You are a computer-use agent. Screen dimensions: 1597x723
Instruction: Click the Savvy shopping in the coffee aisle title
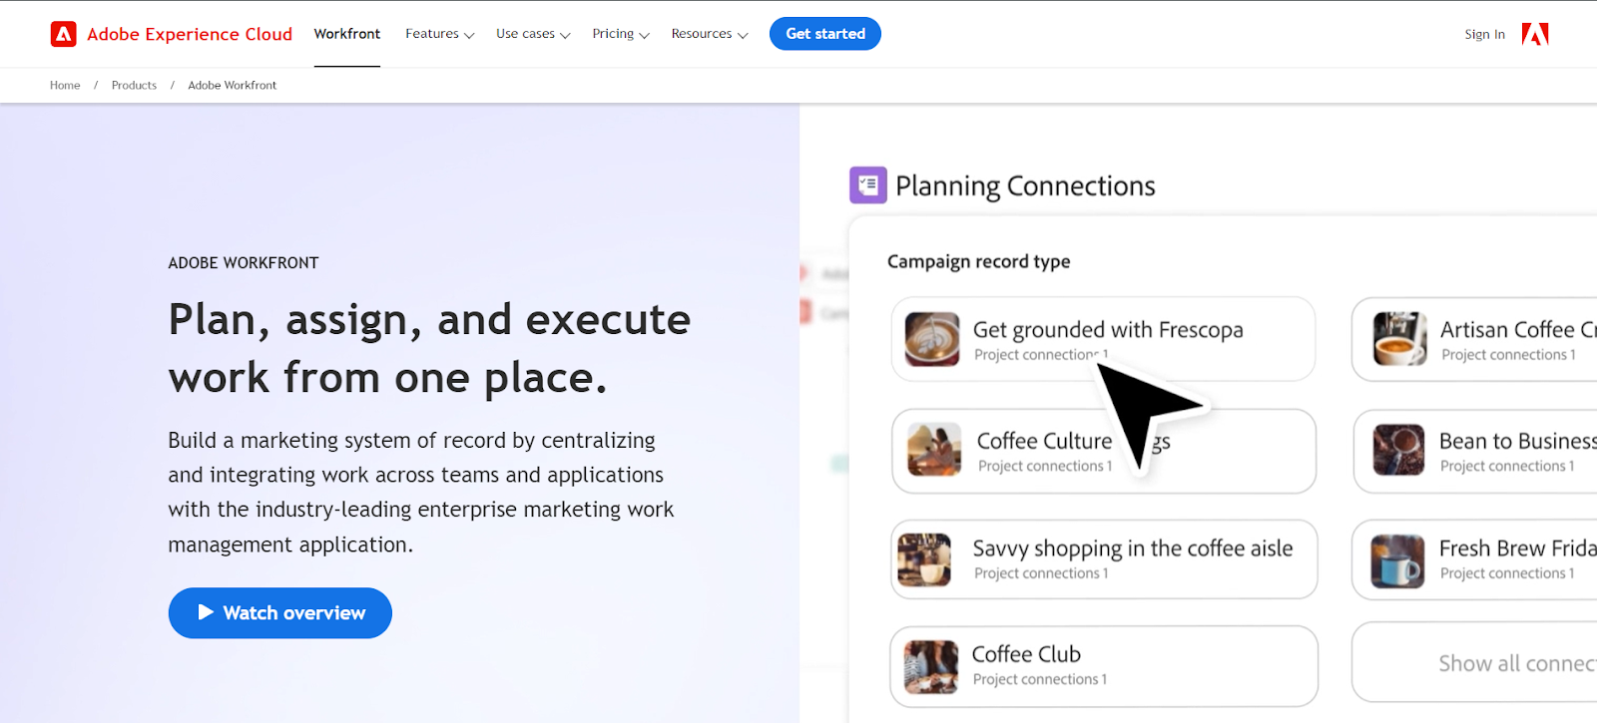pos(1133,548)
